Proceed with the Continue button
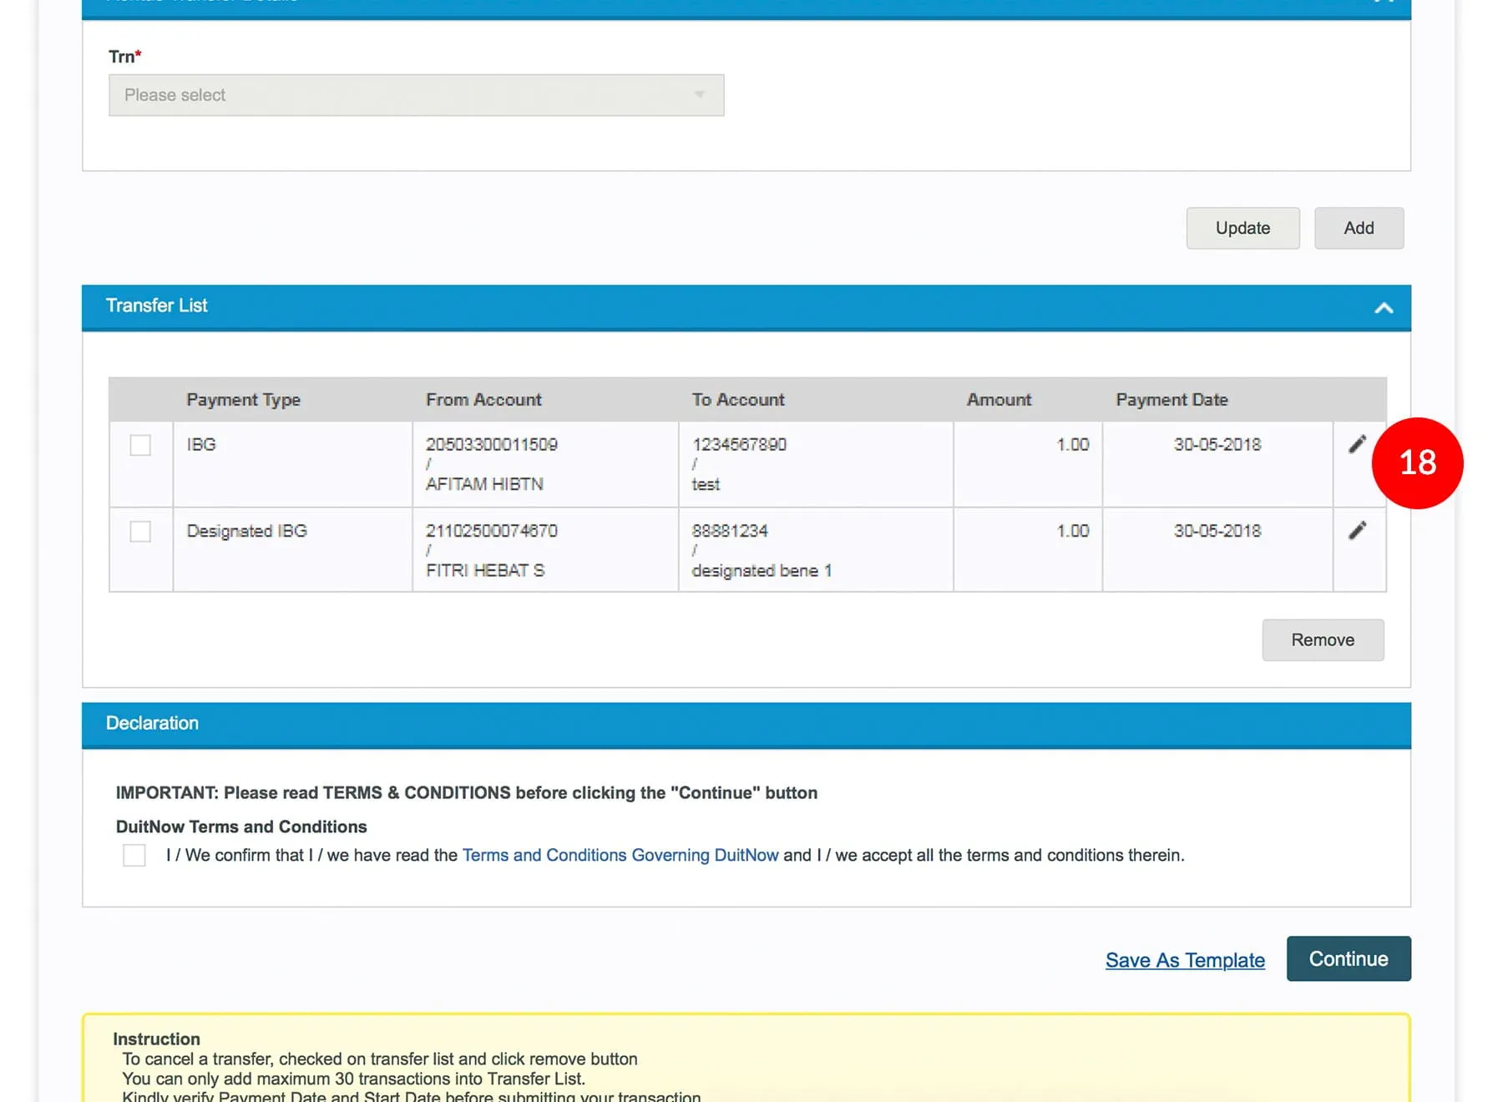Screen dimensions: 1503x1102 (1349, 959)
